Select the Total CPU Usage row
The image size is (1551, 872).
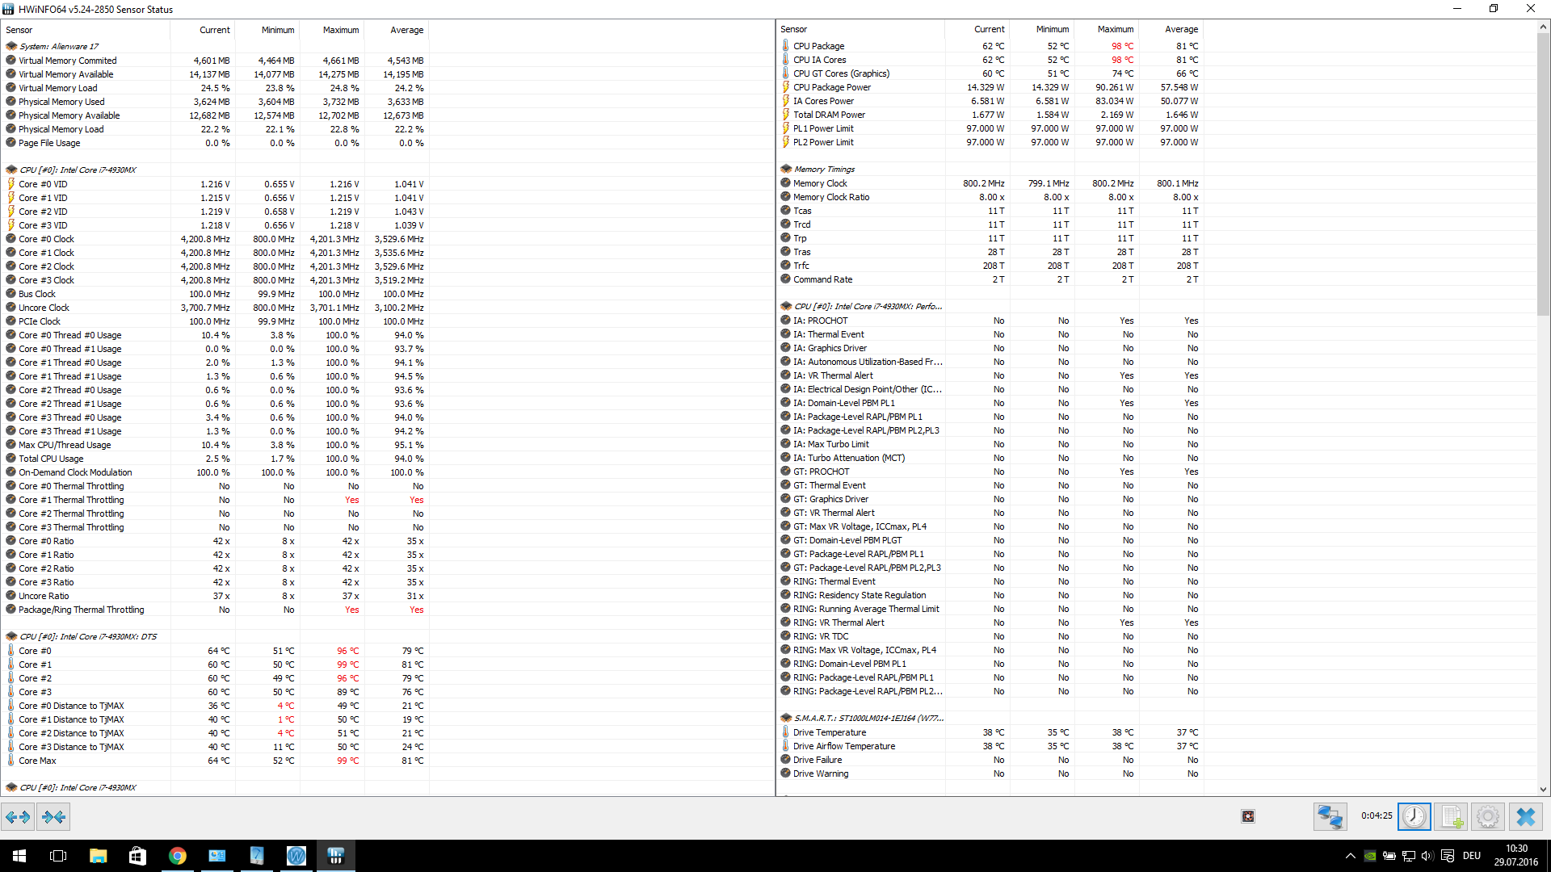pos(214,459)
